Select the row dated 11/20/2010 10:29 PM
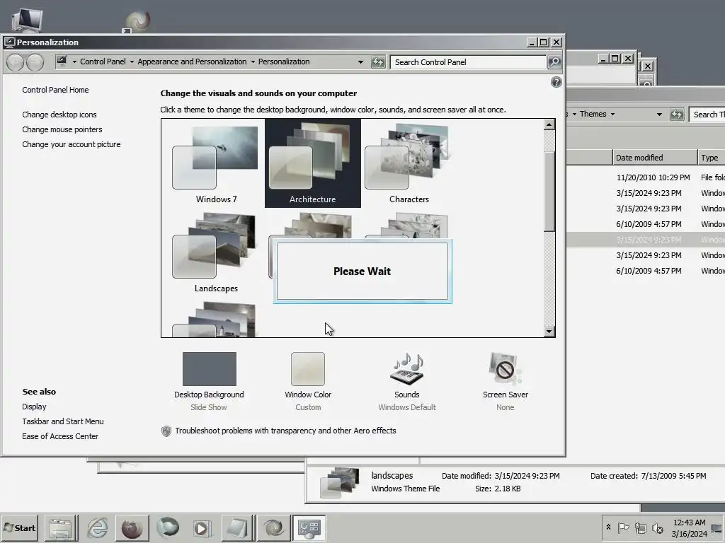Viewport: 725px width, 543px height. point(646,177)
